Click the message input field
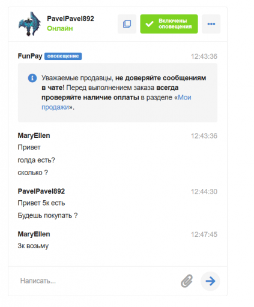The width and height of the screenshot is (254, 307). [x=96, y=281]
